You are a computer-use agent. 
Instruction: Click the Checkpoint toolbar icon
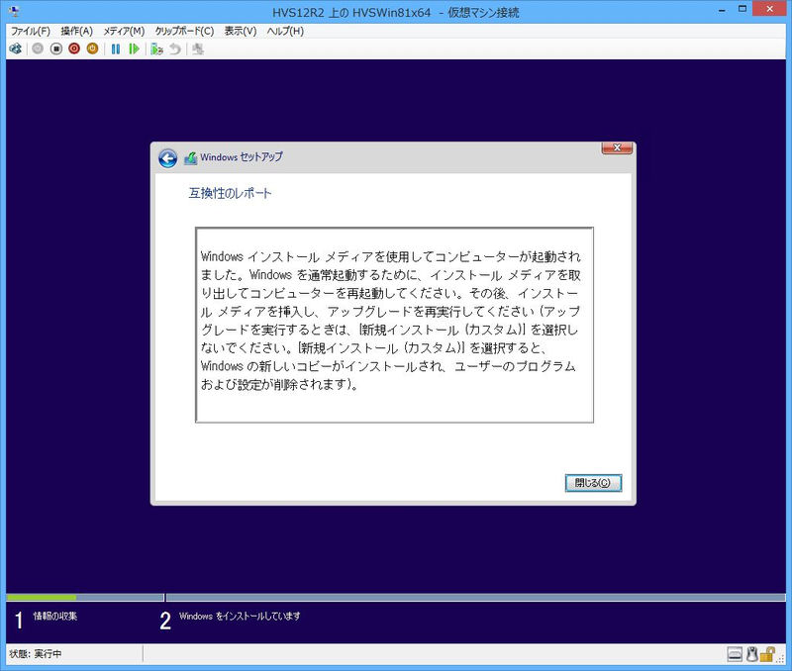pyautogui.click(x=156, y=48)
